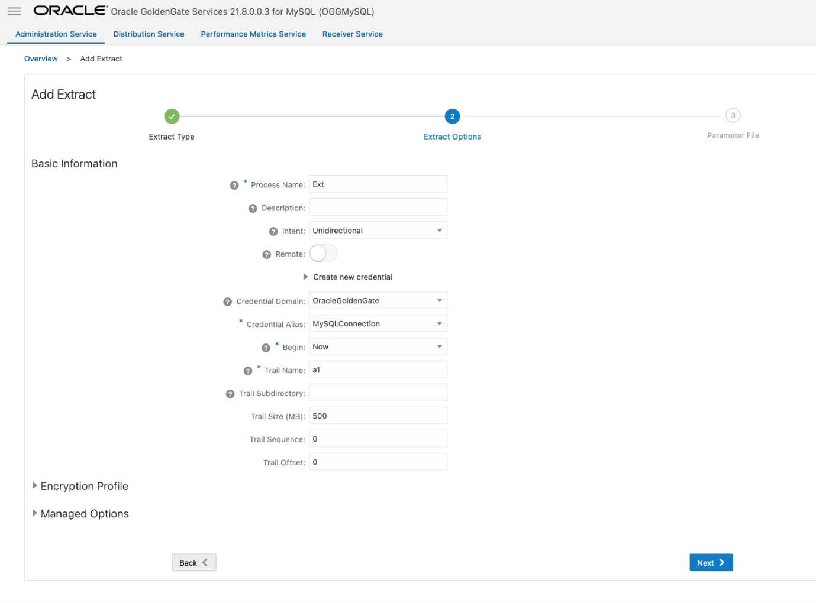This screenshot has width=816, height=603.
Task: Click the Trail Subdirectory help icon
Action: tap(230, 394)
